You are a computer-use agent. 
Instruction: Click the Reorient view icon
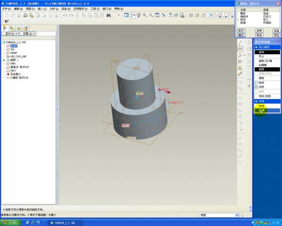(163, 16)
